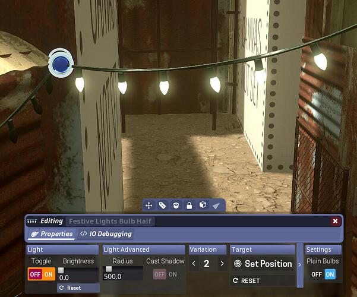Click the Radius slider handle
The width and height of the screenshot is (357, 297).
point(109,269)
